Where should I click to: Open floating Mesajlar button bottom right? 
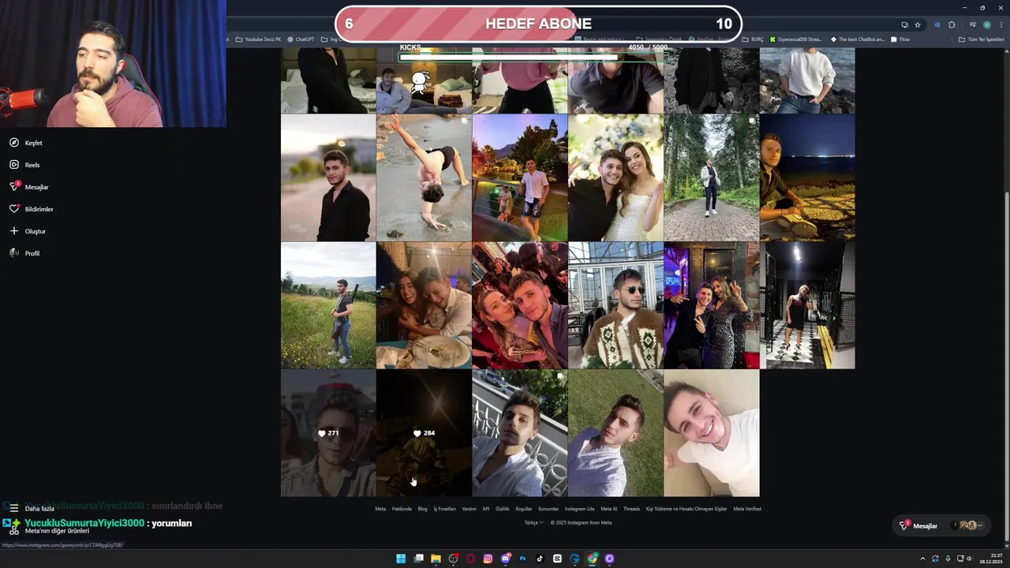[x=943, y=525]
